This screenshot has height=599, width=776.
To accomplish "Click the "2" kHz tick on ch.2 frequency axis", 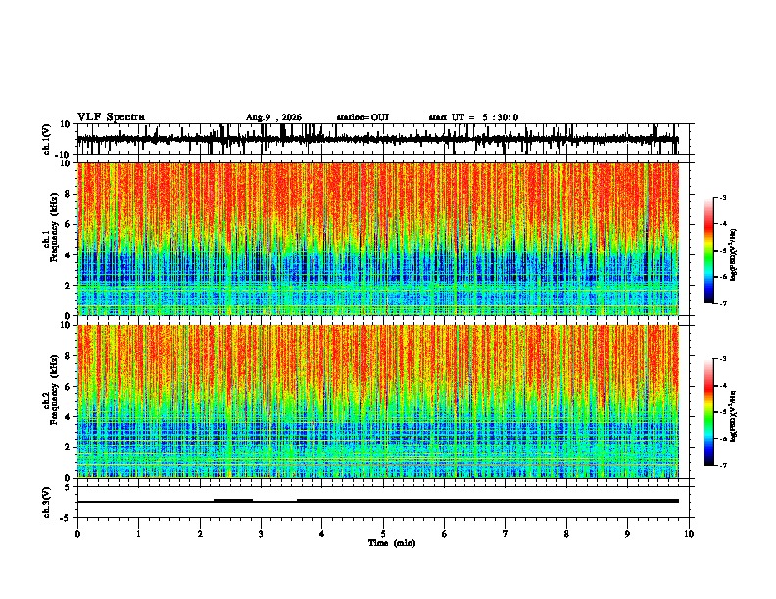I will coord(69,447).
